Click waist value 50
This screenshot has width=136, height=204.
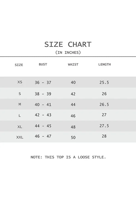[x=73, y=137]
